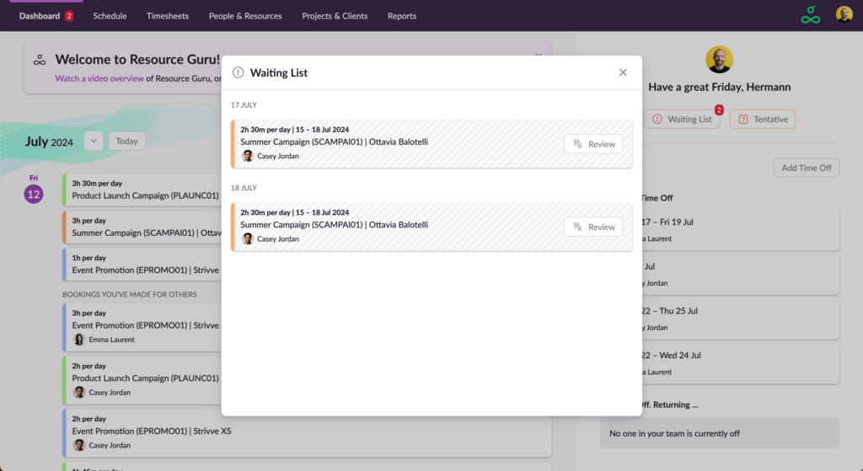The height and width of the screenshot is (471, 863).
Task: Click 'No one in your team is currently off'
Action: (x=674, y=434)
